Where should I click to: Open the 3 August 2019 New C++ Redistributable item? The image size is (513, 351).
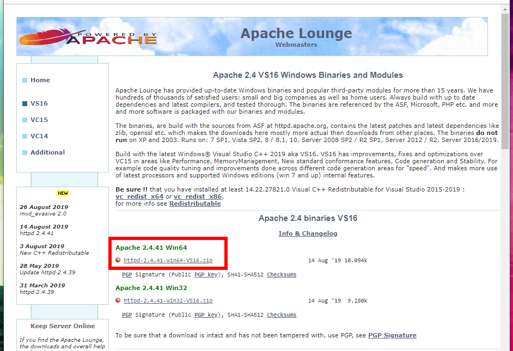pyautogui.click(x=54, y=249)
